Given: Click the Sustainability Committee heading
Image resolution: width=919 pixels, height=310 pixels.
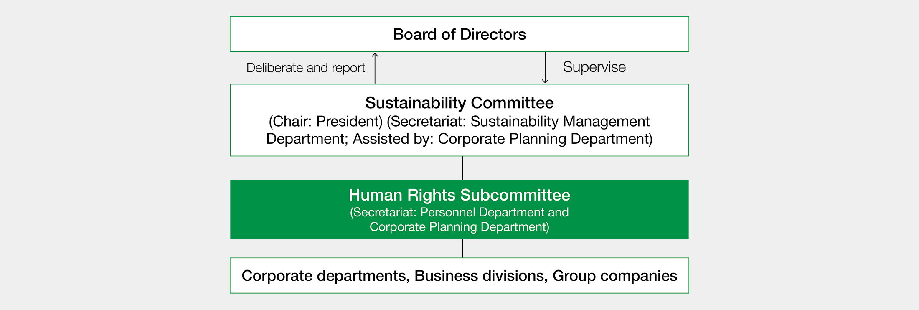Looking at the screenshot, I should (459, 103).
